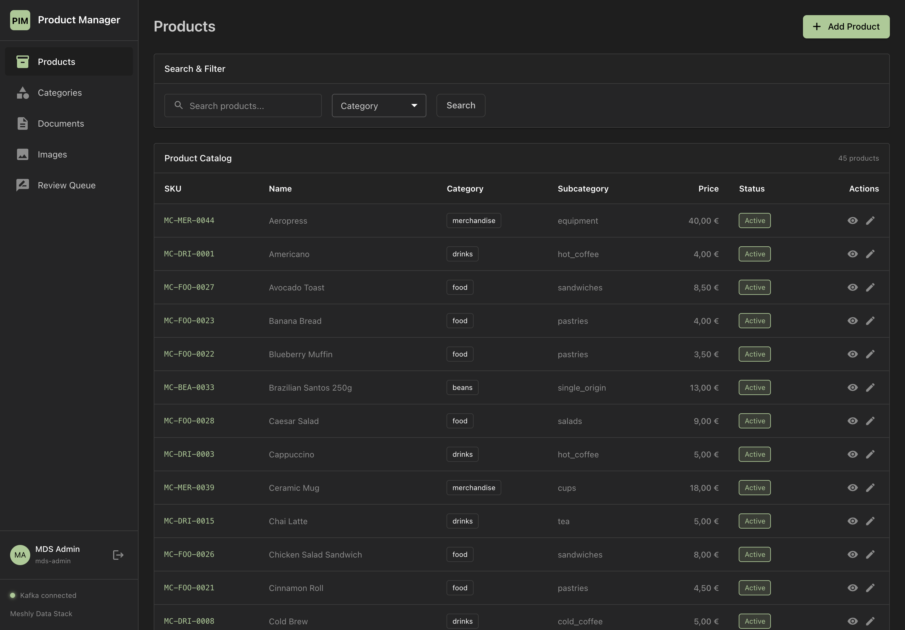Click the Documents page icon
The width and height of the screenshot is (905, 630).
point(22,123)
